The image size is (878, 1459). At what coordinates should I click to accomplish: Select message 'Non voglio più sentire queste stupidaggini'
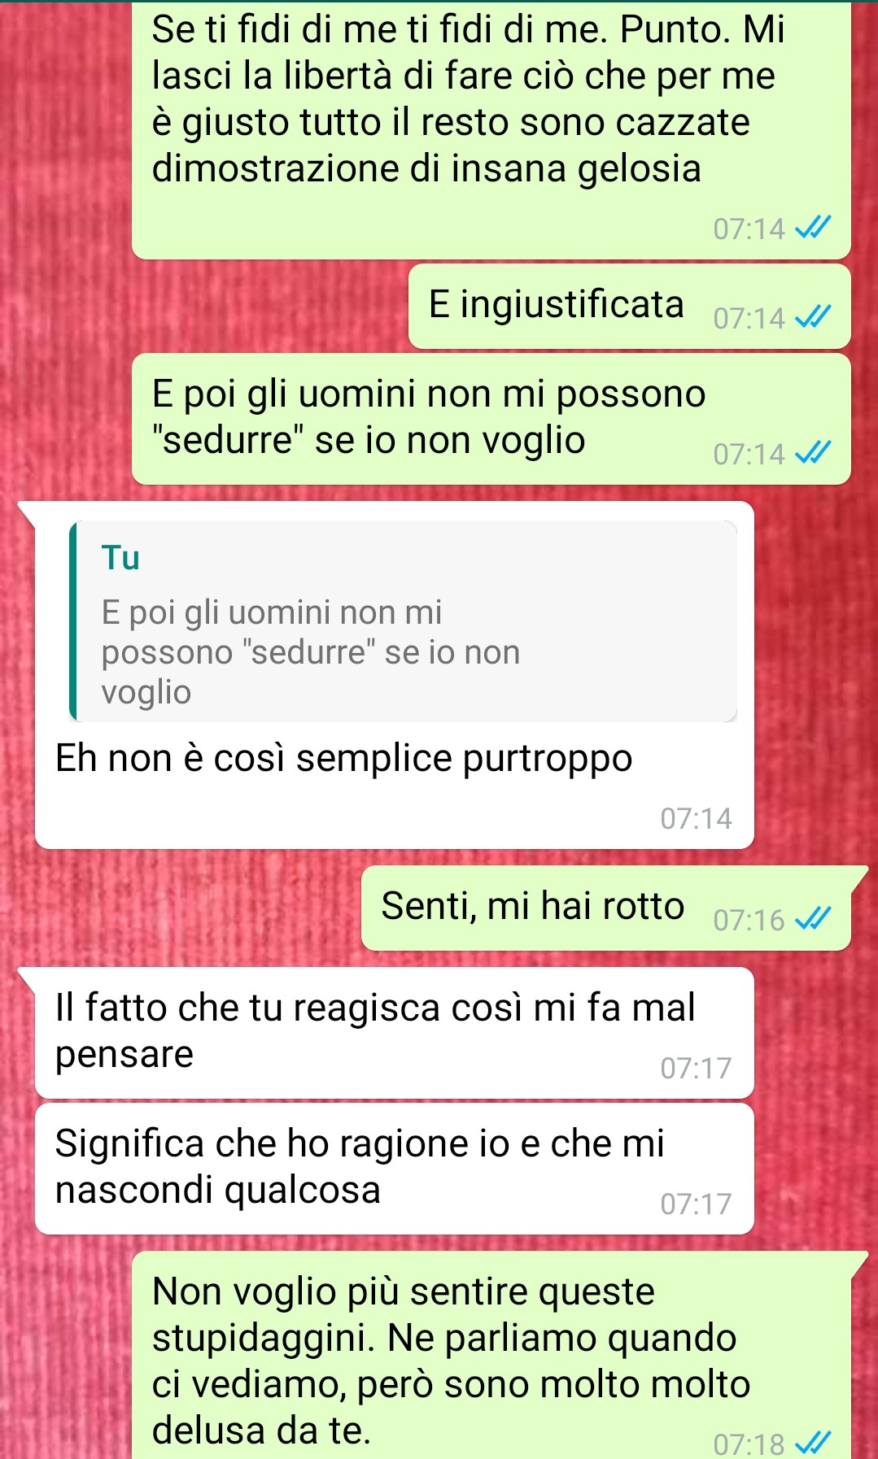point(491,1357)
